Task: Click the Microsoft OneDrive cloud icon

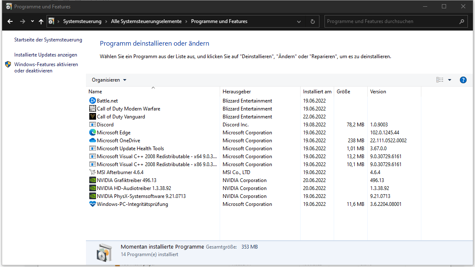Action: [92, 140]
